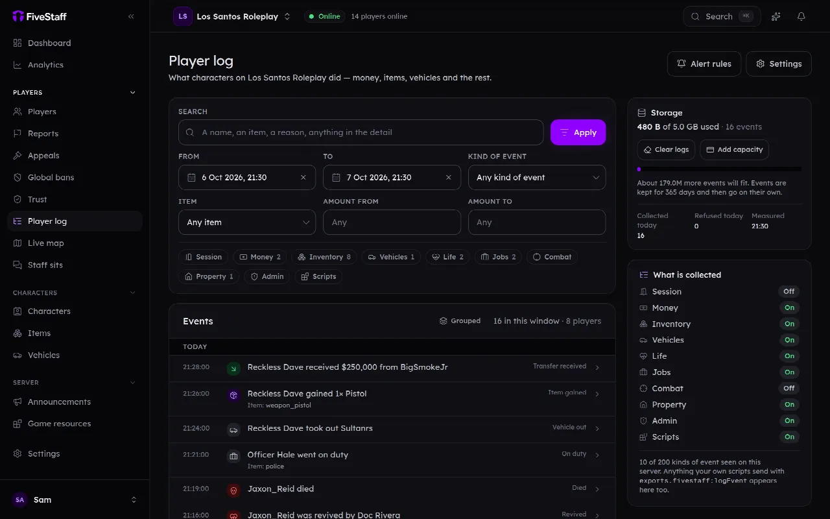Open Game resources page
This screenshot has width=830, height=519.
tap(75, 424)
